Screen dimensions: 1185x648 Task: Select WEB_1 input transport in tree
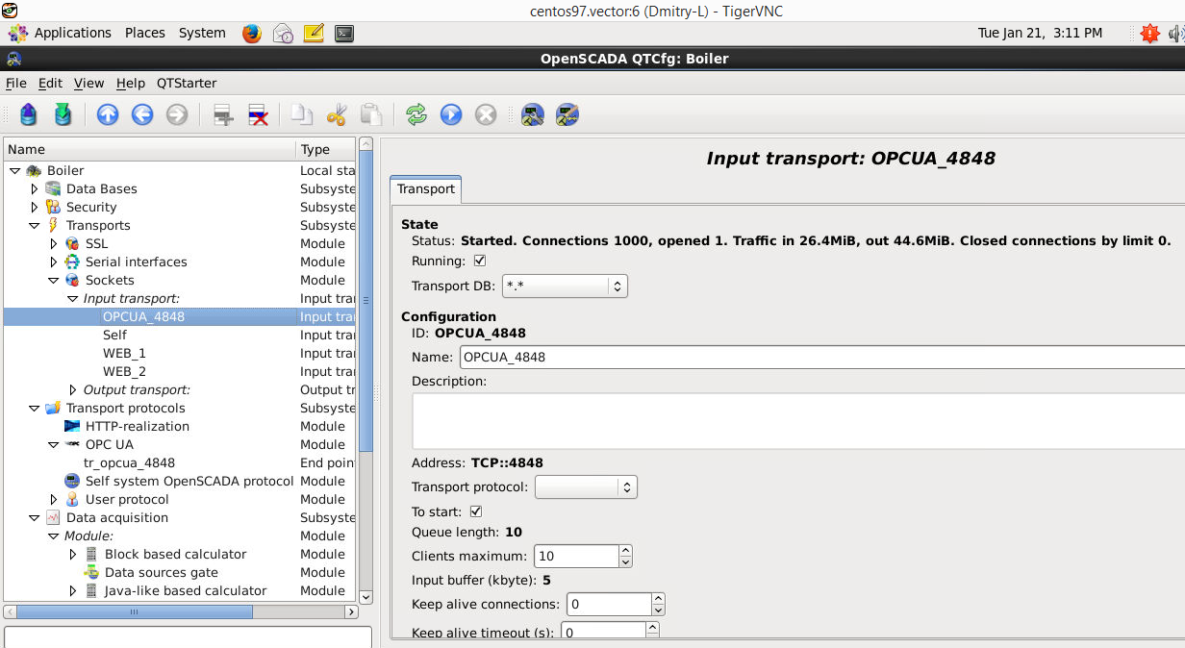(124, 353)
